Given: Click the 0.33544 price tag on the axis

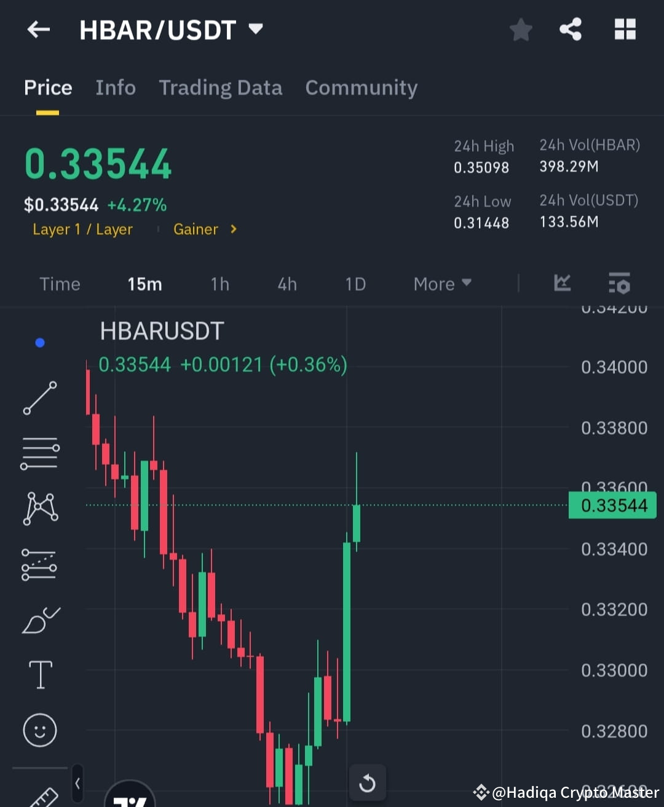Looking at the screenshot, I should [612, 505].
